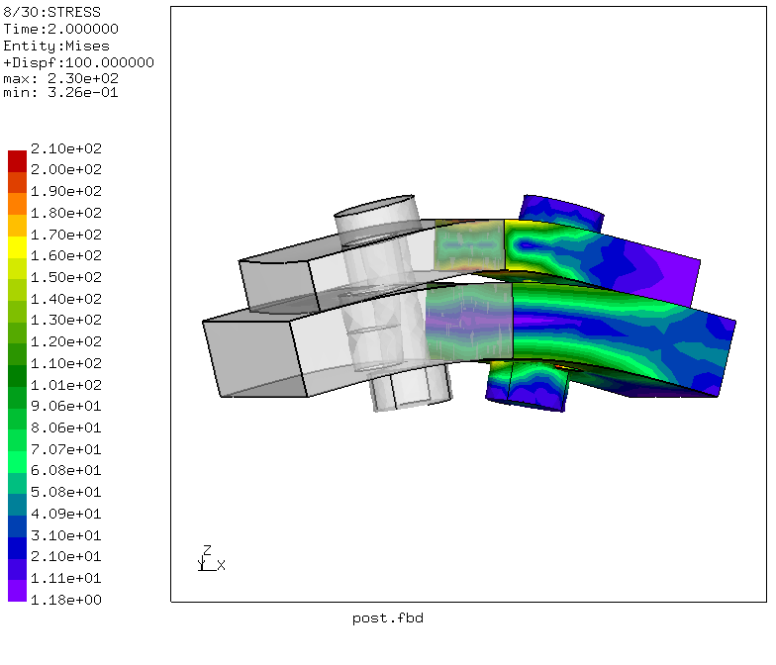
Task: Click the 1.01e+02 legend value
Action: click(x=65, y=385)
